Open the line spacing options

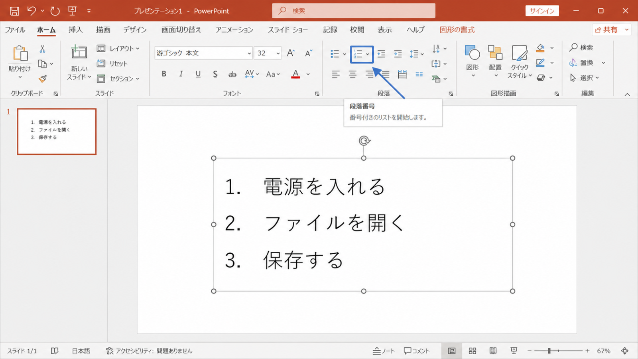coord(417,54)
